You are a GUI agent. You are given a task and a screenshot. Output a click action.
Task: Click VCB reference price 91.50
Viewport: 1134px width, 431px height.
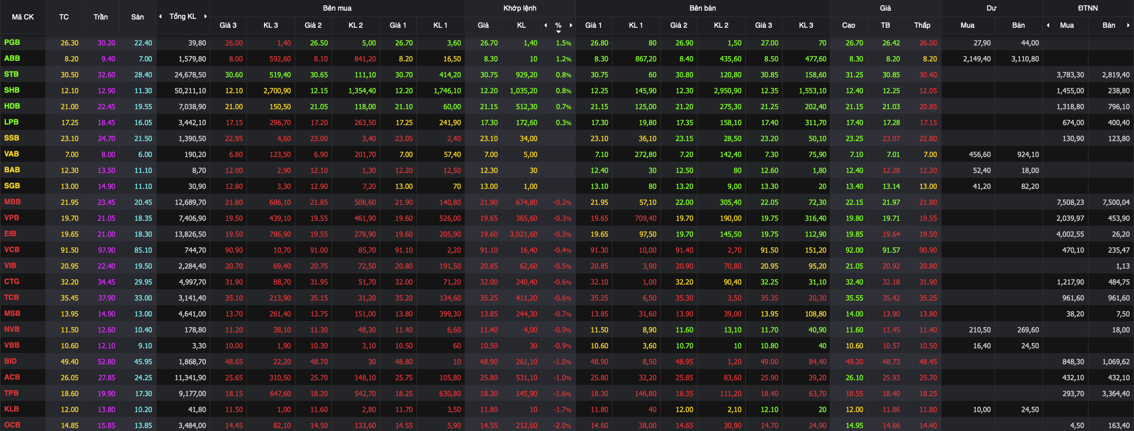[69, 250]
